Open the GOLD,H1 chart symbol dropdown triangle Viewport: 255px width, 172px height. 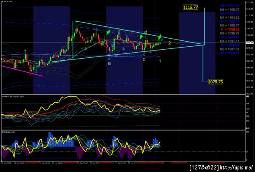[x=3, y=1]
